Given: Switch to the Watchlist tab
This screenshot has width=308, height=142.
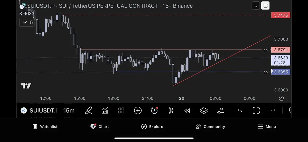Looking at the screenshot, I should tap(45, 127).
